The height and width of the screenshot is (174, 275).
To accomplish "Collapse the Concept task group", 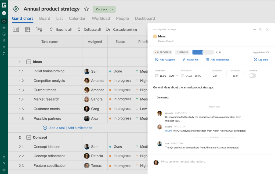I will (x=28, y=137).
